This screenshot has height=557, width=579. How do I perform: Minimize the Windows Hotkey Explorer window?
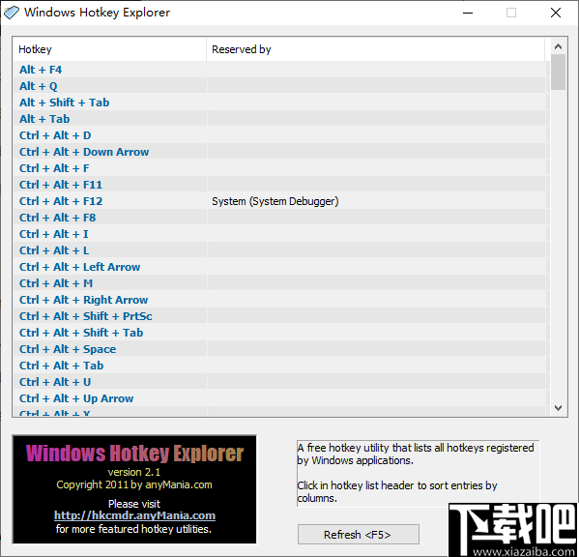click(468, 13)
